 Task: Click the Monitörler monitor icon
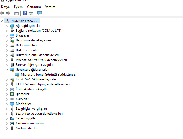(12, 104)
